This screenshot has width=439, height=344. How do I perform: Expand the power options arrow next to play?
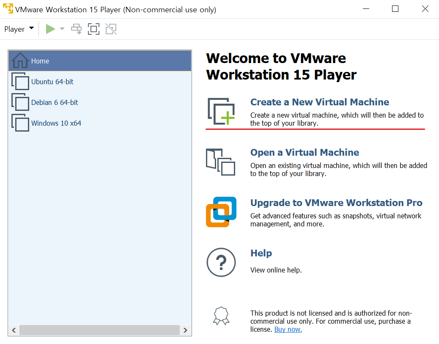(x=62, y=29)
